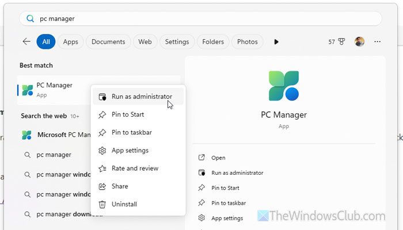Choose Uninstall in context menu
This screenshot has height=230, width=403.
coord(138,204)
